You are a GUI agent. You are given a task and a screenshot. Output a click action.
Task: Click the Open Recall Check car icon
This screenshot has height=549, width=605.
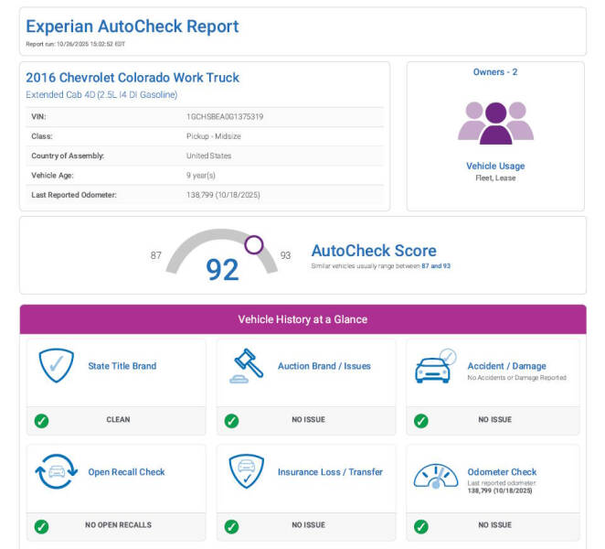(x=56, y=472)
